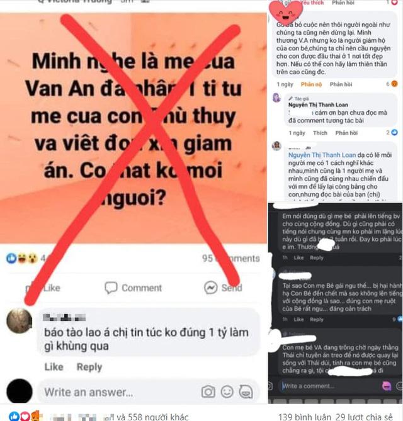The width and height of the screenshot is (403, 421).
Task: Click the purple GIF sticker icon in dark comment box
Action: click(x=387, y=386)
